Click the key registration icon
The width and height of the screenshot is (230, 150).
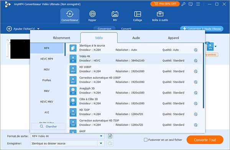pos(183,4)
